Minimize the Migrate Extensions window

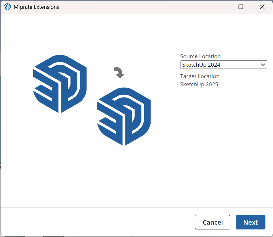(x=220, y=7)
